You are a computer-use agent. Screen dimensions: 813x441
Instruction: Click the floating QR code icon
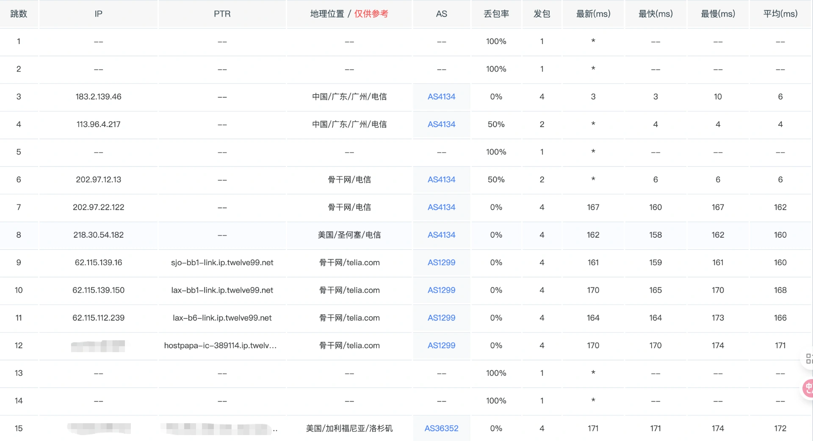tap(808, 359)
